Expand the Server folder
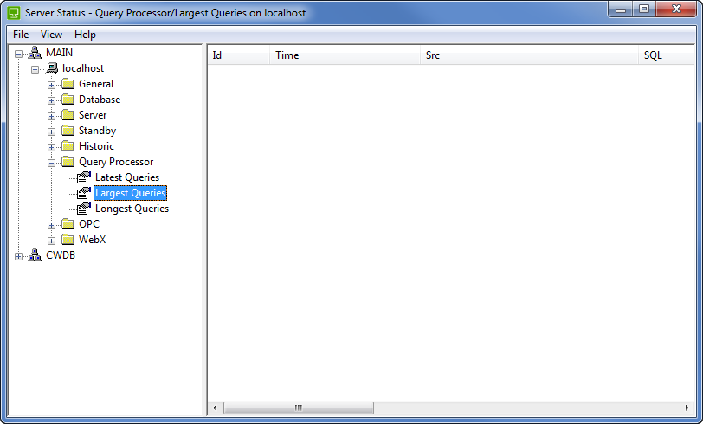 click(52, 117)
